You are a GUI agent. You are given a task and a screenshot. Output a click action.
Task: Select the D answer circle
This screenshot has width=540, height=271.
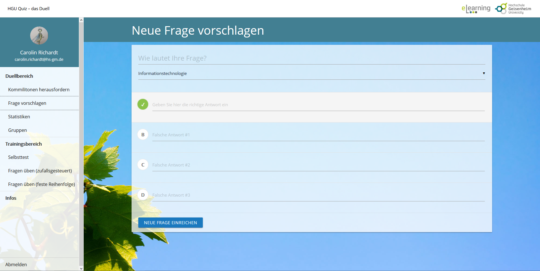(143, 195)
